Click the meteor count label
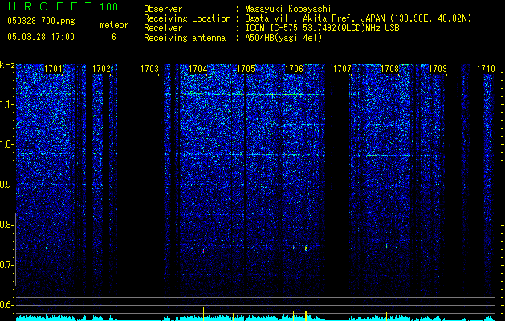The width and height of the screenshot is (505, 321). pos(114,25)
